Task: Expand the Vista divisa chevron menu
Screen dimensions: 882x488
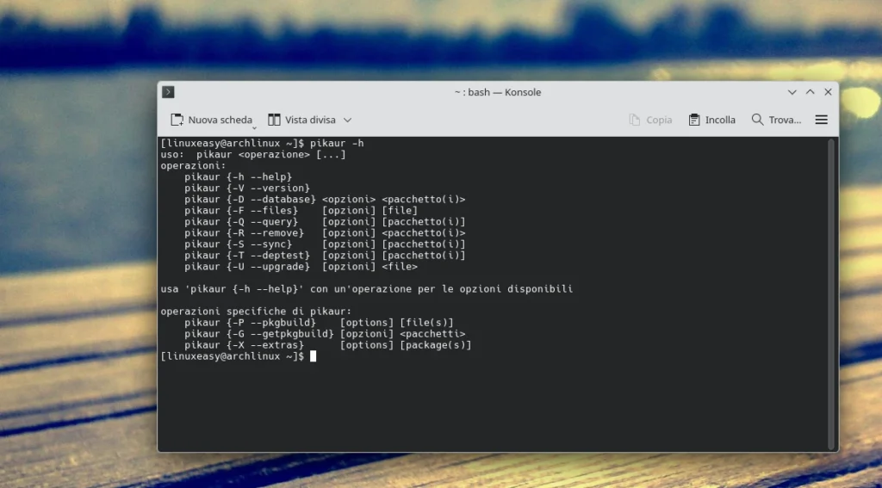Action: [348, 120]
